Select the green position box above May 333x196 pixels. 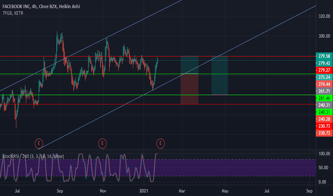220,76
